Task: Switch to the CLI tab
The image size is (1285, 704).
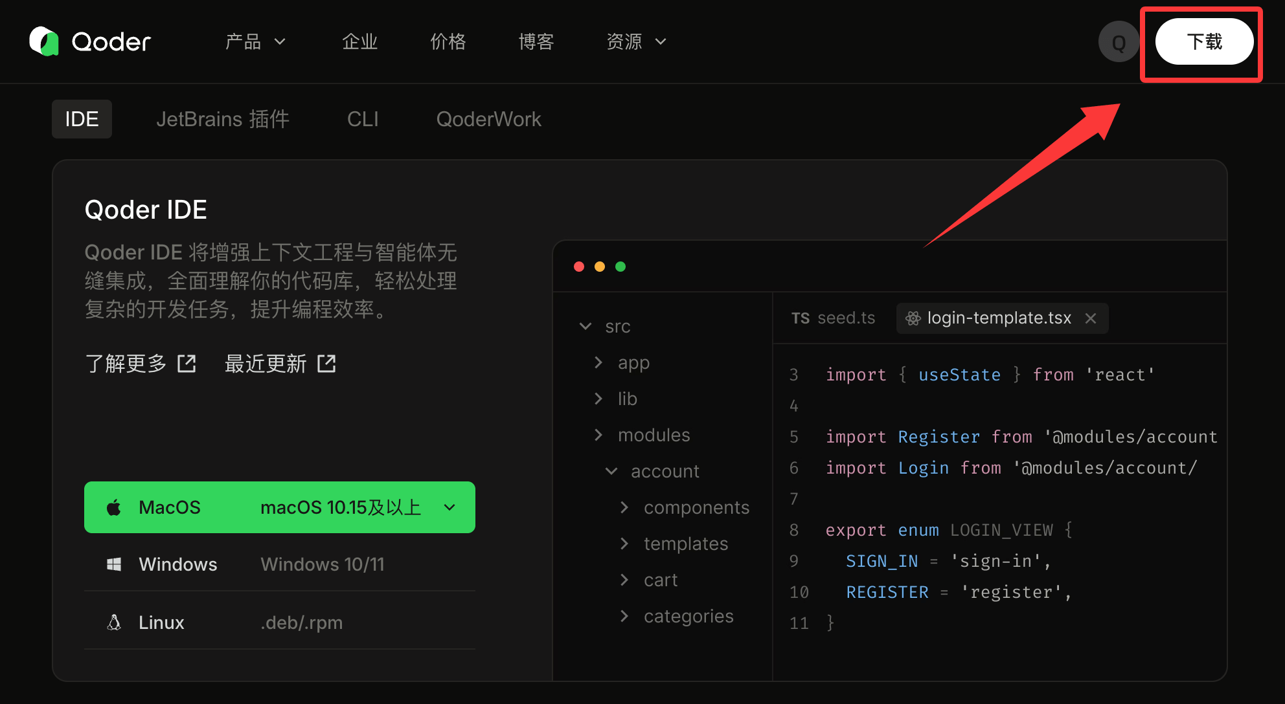Action: pyautogui.click(x=363, y=119)
